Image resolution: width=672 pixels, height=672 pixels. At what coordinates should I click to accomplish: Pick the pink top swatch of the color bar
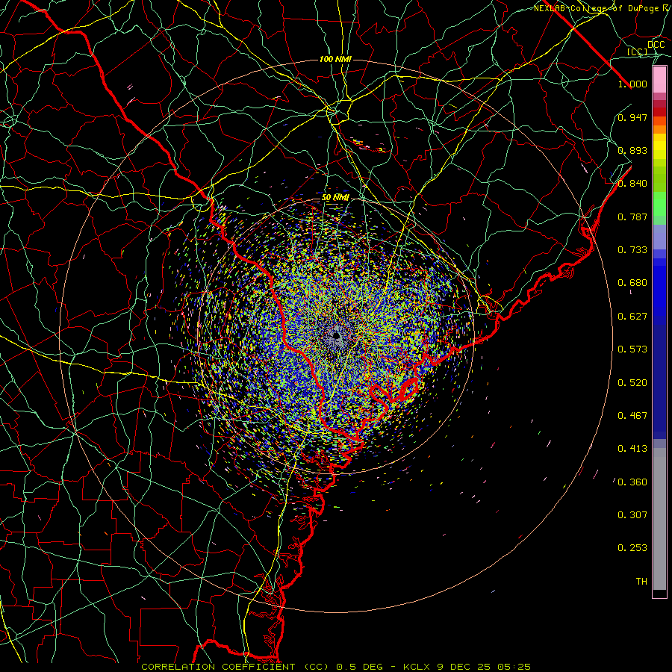[659, 80]
